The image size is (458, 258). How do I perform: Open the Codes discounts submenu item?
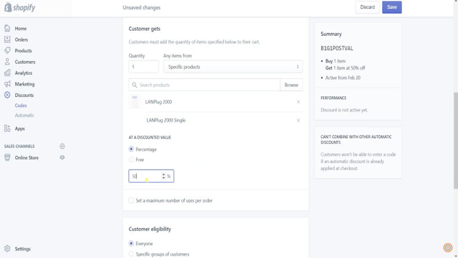point(21,105)
